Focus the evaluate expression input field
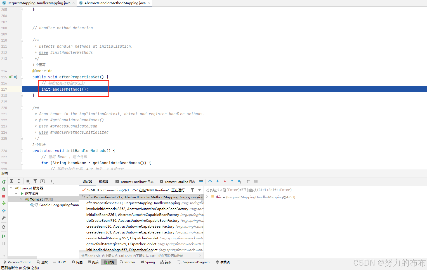Image resolution: width=427 pixels, height=270 pixels. pos(316,190)
